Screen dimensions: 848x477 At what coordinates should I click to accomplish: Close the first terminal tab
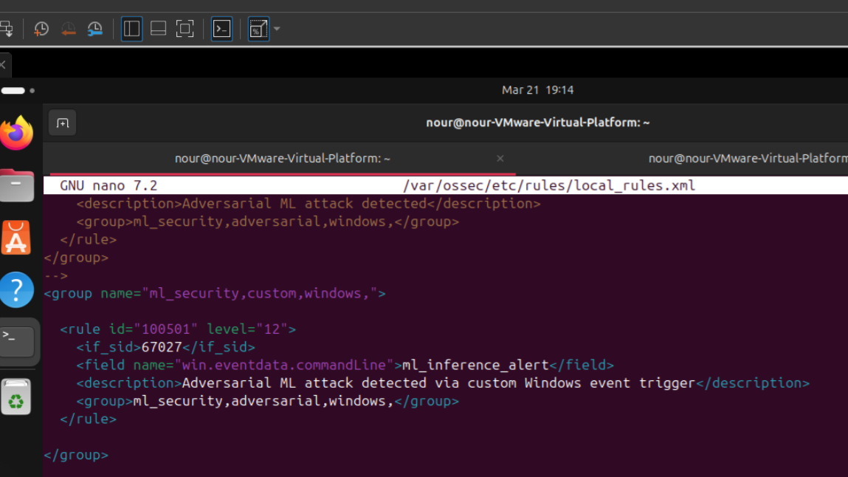pyautogui.click(x=500, y=159)
